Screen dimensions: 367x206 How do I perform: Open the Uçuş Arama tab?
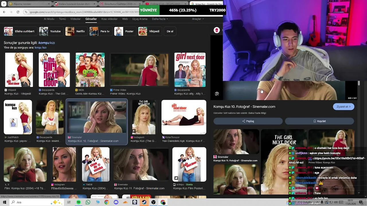click(x=140, y=19)
